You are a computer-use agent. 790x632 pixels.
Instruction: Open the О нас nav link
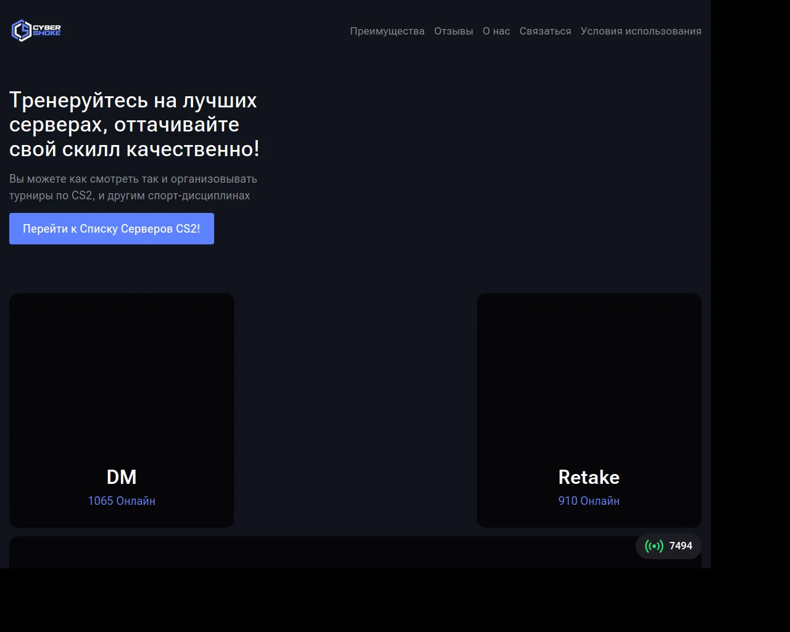(496, 31)
